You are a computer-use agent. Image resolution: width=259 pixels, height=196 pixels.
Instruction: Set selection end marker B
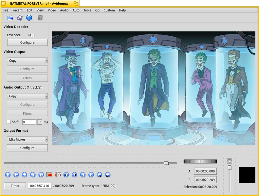[x=58, y=175]
